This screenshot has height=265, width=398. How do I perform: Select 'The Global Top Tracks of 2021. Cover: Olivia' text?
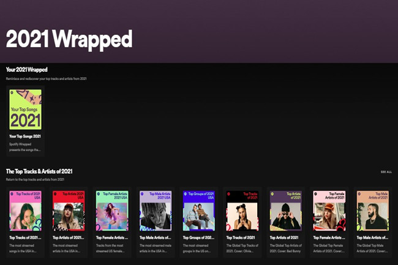[242, 248]
